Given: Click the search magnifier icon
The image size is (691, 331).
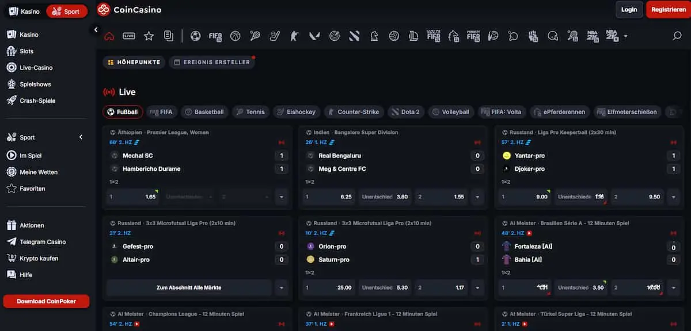Looking at the screenshot, I should pyautogui.click(x=677, y=36).
